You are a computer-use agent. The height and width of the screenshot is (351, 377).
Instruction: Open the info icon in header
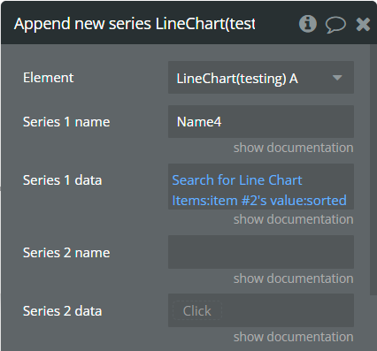[x=307, y=24]
